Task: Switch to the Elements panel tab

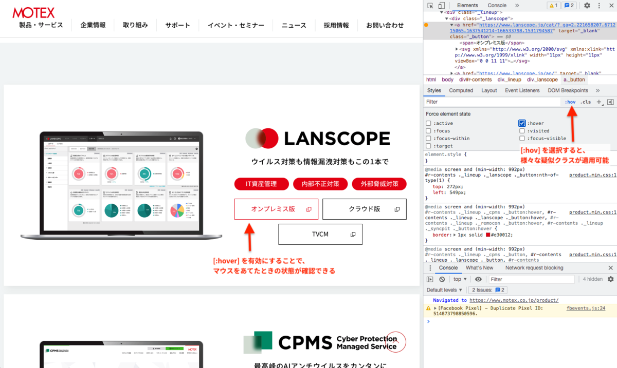Action: click(467, 6)
